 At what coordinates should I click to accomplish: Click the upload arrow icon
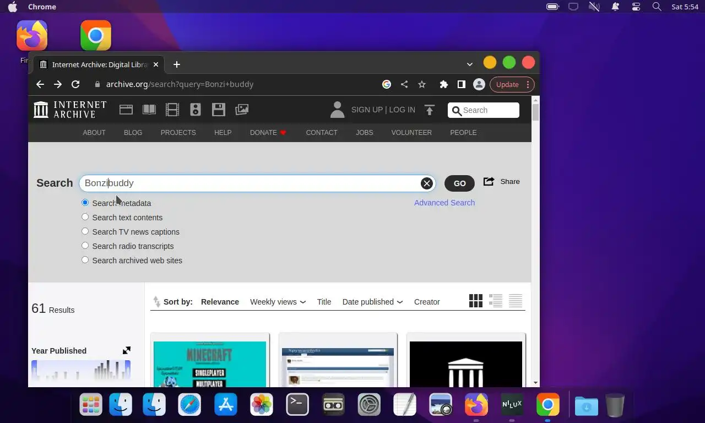pos(430,110)
